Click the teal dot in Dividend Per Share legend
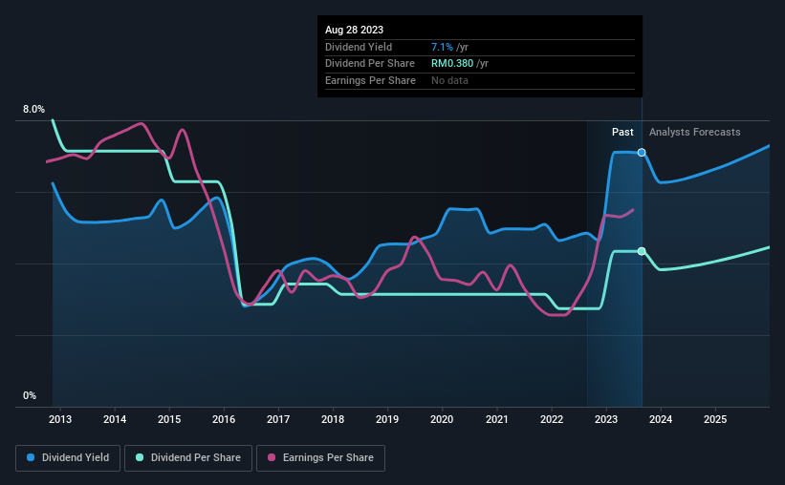The height and width of the screenshot is (485, 785). click(140, 457)
